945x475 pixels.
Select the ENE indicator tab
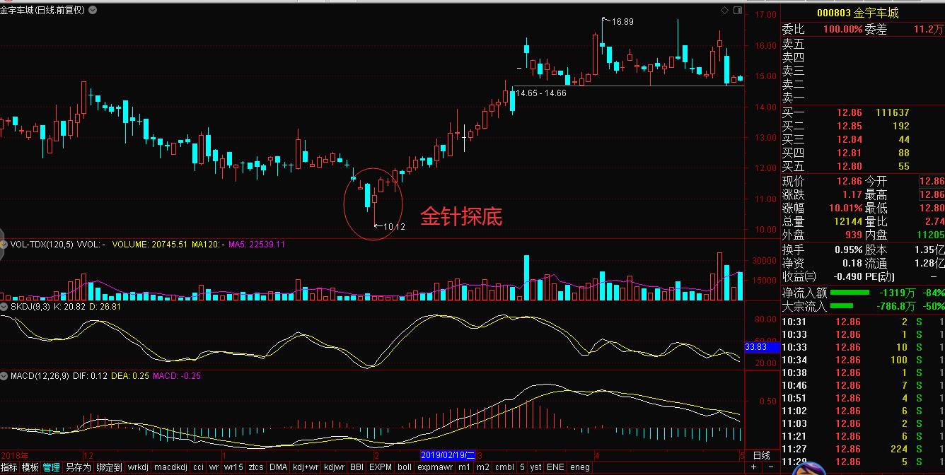555,467
